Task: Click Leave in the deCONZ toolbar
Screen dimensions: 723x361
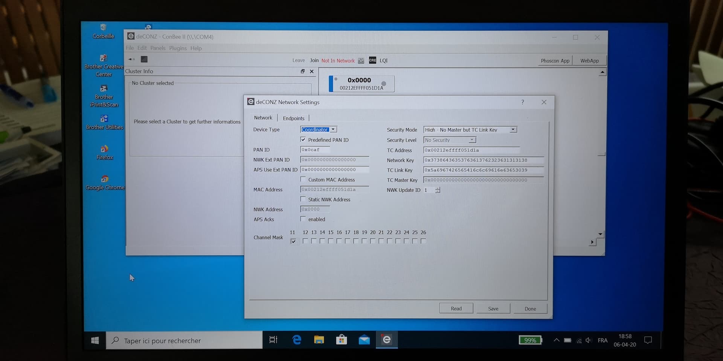Action: tap(299, 60)
